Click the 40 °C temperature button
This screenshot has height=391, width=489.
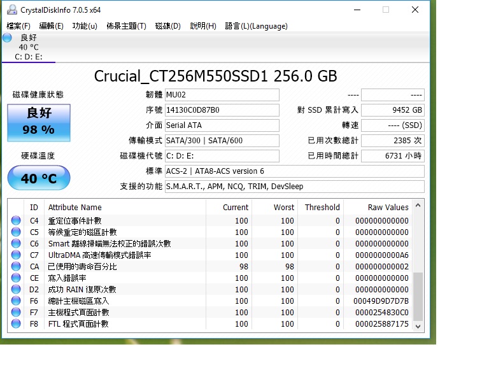coord(39,178)
